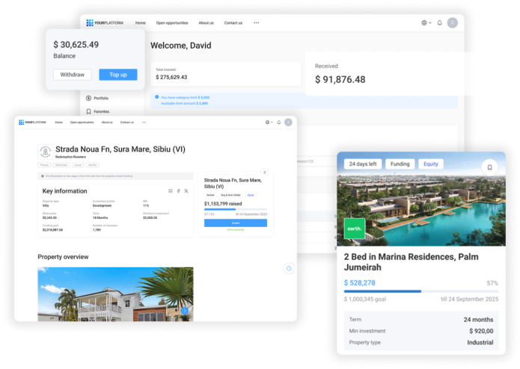The height and width of the screenshot is (369, 520).
Task: Click the bell icon in property page header
Action: pyautogui.click(x=279, y=122)
